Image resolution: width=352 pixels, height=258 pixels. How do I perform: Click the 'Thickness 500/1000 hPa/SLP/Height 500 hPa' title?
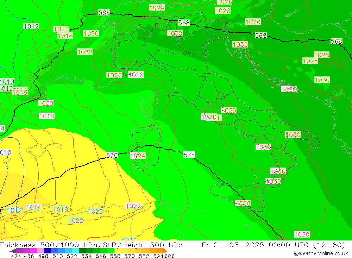[91, 245]
